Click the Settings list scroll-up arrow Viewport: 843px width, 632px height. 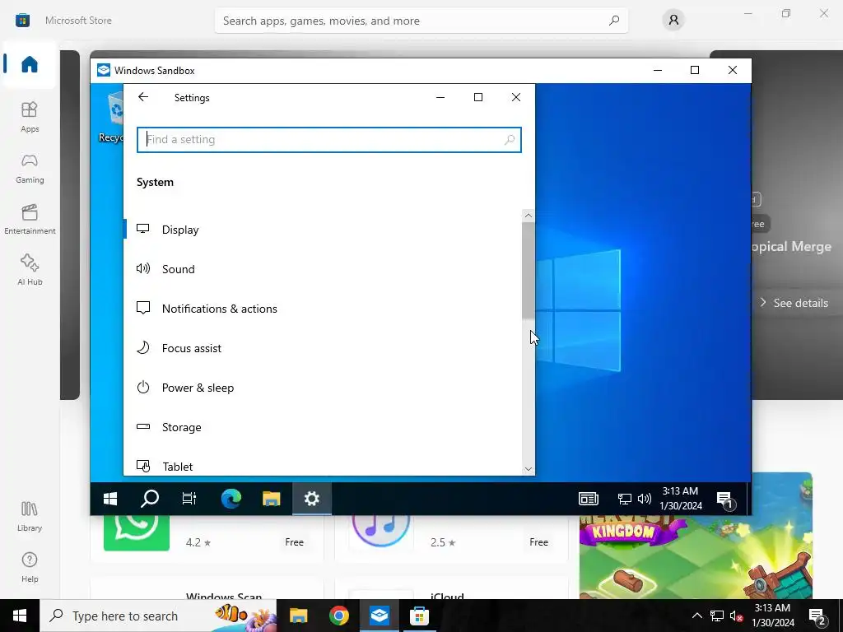click(528, 216)
